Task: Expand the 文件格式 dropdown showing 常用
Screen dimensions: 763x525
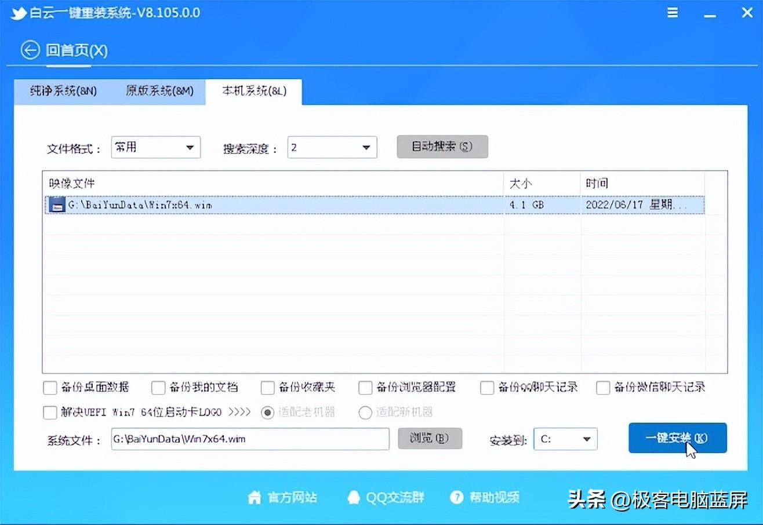Action: tap(155, 148)
